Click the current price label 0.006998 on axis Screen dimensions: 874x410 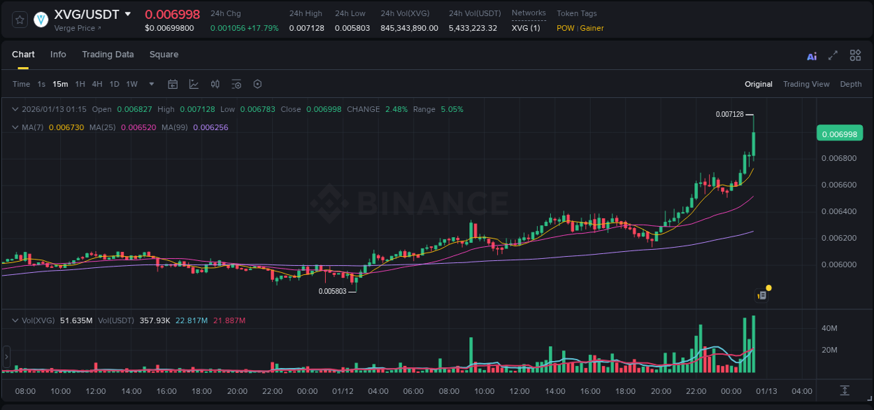coord(839,134)
